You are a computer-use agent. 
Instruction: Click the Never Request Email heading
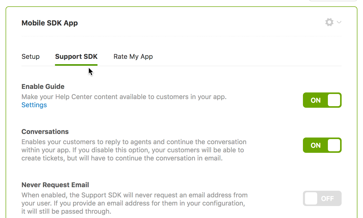click(55, 185)
